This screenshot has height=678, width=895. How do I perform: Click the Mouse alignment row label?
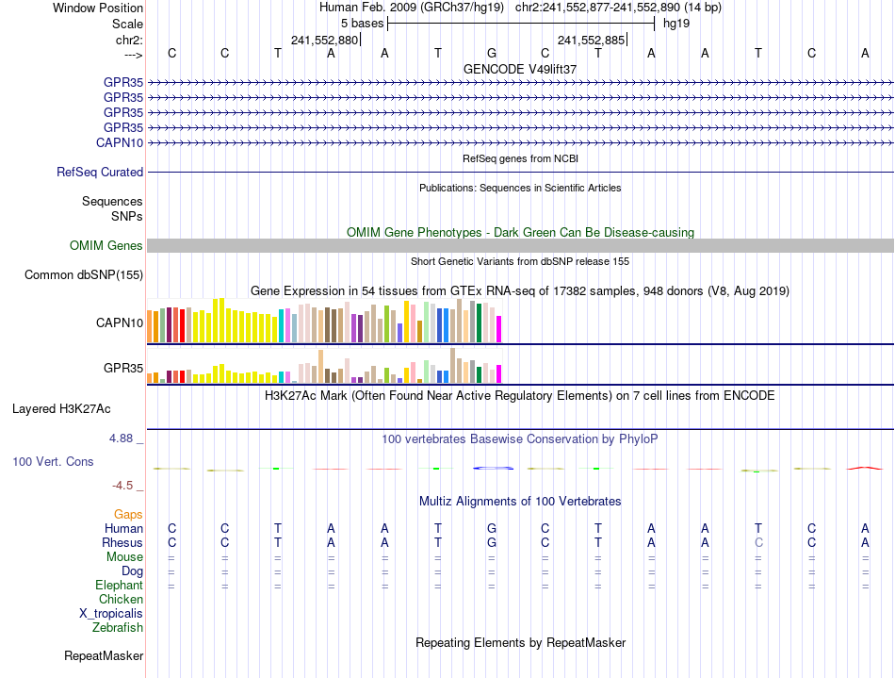(124, 557)
